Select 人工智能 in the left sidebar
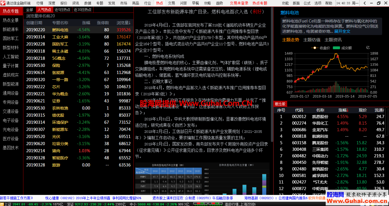The width and height of the screenshot is (389, 206). pos(11,57)
